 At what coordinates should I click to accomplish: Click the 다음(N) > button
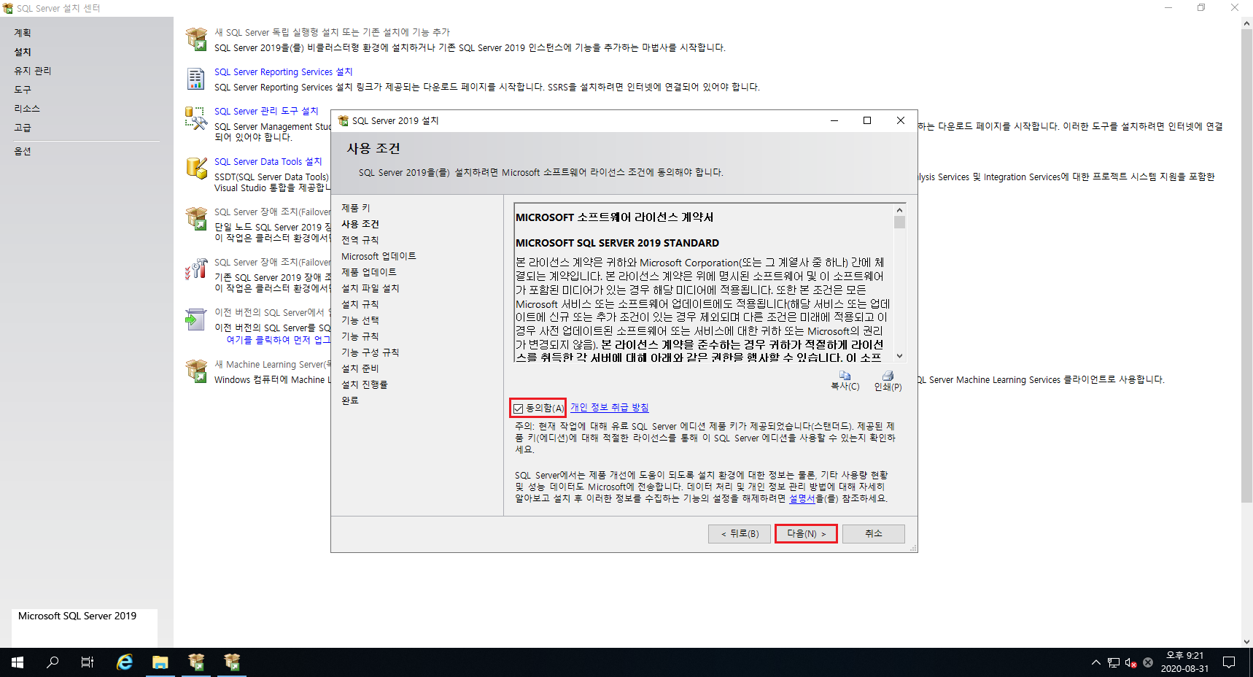click(x=806, y=533)
